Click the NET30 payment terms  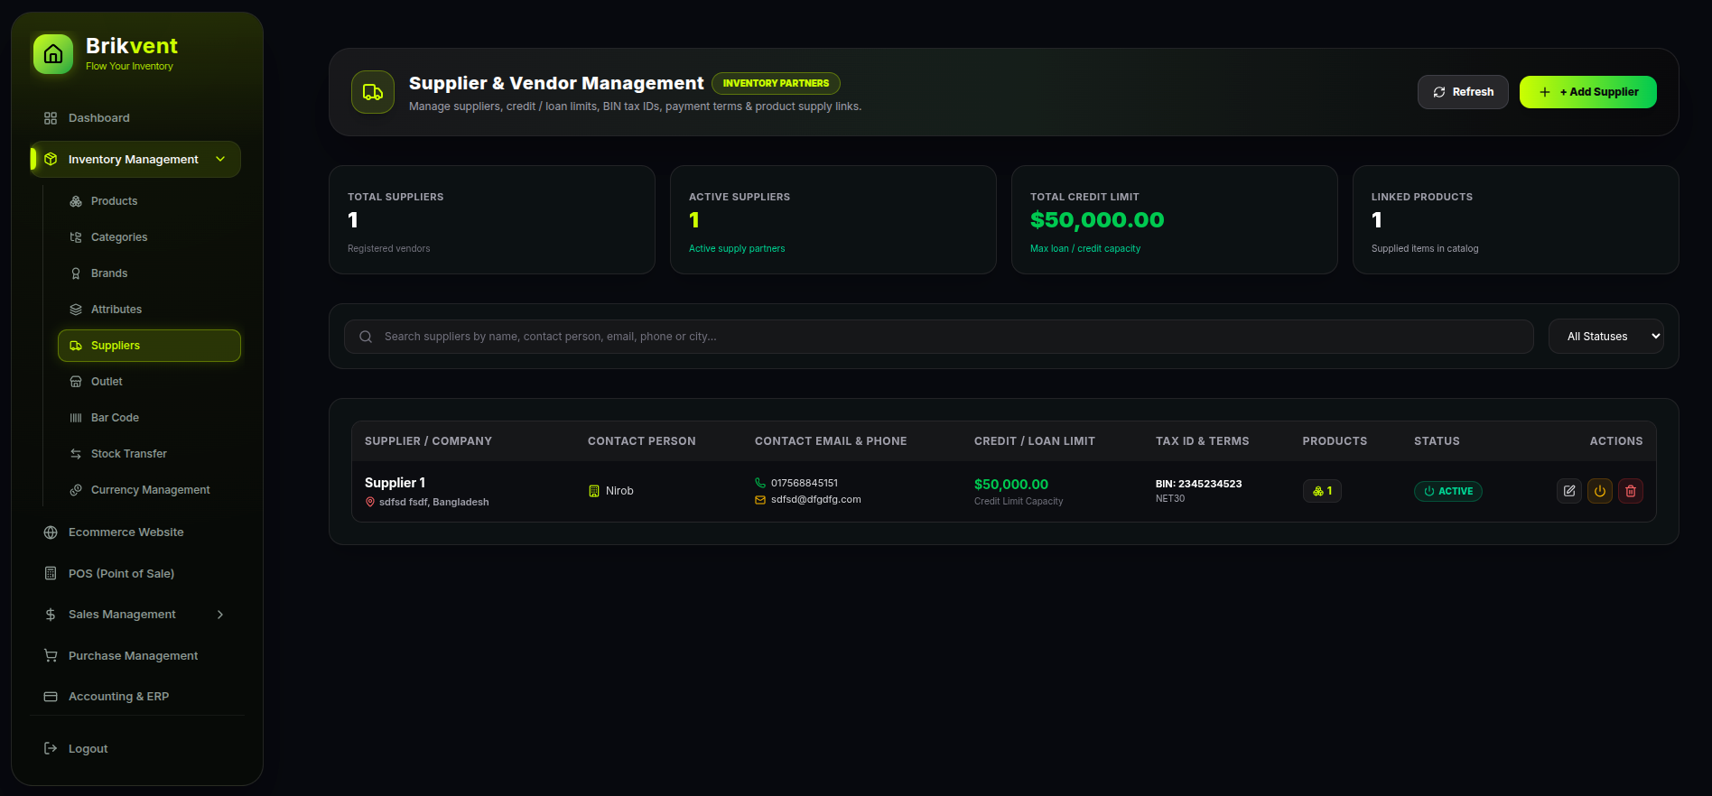tap(1170, 499)
